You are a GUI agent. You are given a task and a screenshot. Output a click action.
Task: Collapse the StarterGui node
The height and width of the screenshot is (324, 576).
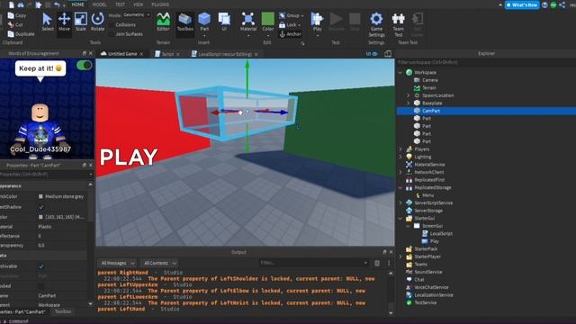click(400, 218)
